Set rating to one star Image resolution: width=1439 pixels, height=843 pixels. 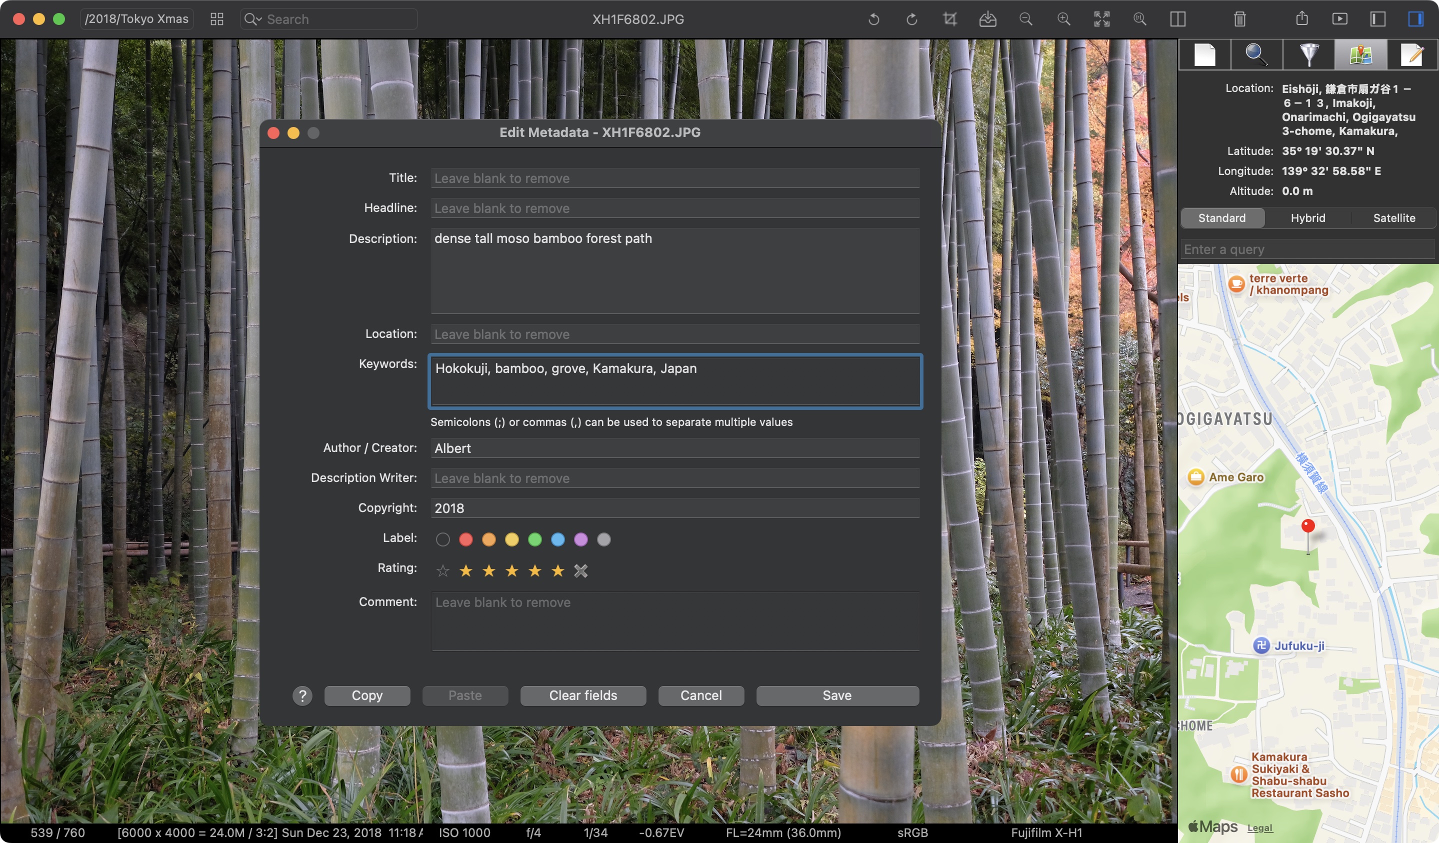(x=466, y=570)
